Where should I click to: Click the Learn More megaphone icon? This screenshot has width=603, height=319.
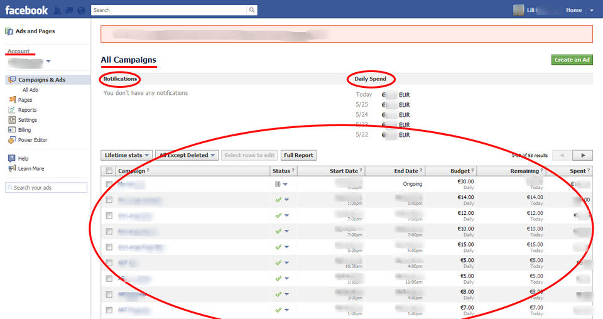(12, 168)
